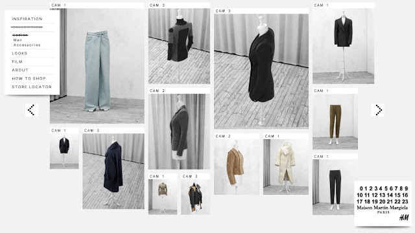Open the Film section

point(18,62)
